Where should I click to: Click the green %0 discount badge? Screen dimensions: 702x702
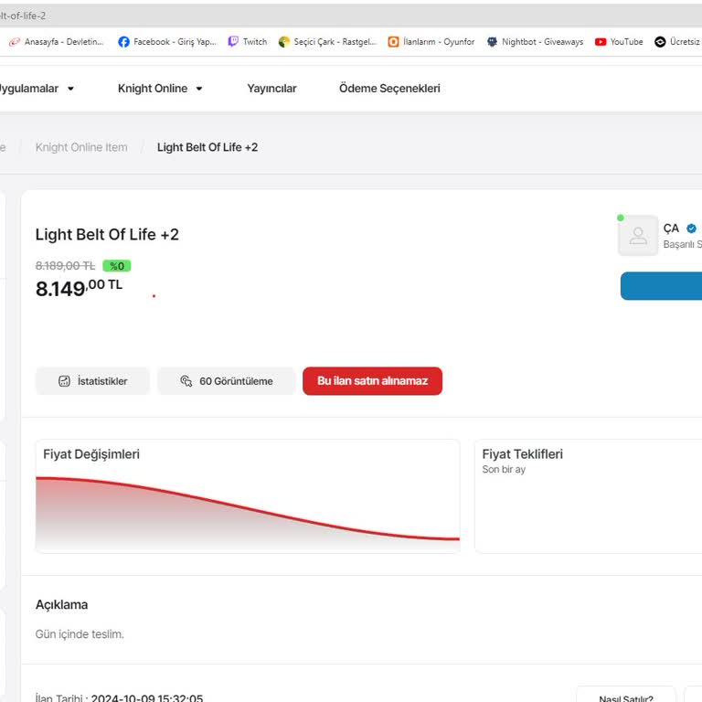click(117, 266)
